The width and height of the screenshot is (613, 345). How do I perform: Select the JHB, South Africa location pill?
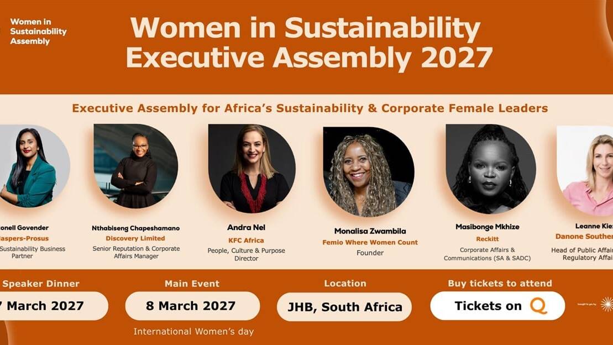[344, 307]
